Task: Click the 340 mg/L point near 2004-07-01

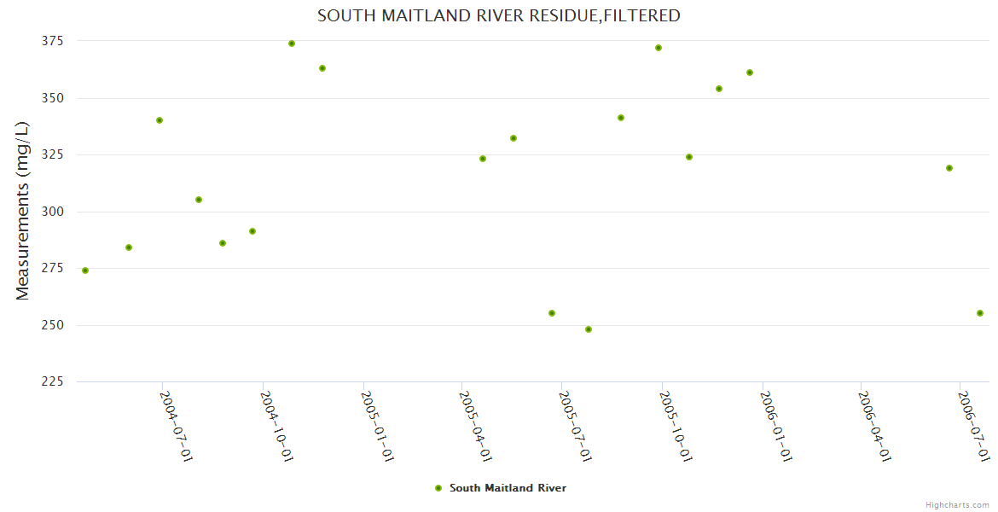Action: tap(160, 120)
